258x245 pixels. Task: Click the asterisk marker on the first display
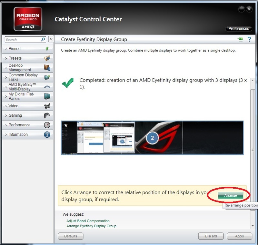point(66,125)
